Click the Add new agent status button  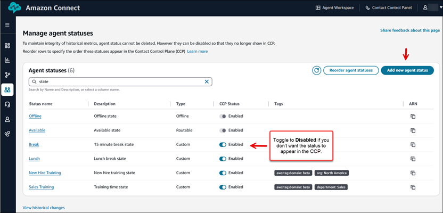pos(407,70)
